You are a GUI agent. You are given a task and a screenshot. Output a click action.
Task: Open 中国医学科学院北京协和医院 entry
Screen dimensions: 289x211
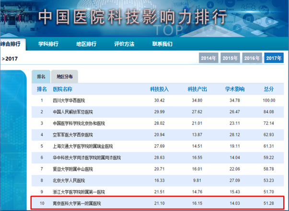(x=79, y=123)
